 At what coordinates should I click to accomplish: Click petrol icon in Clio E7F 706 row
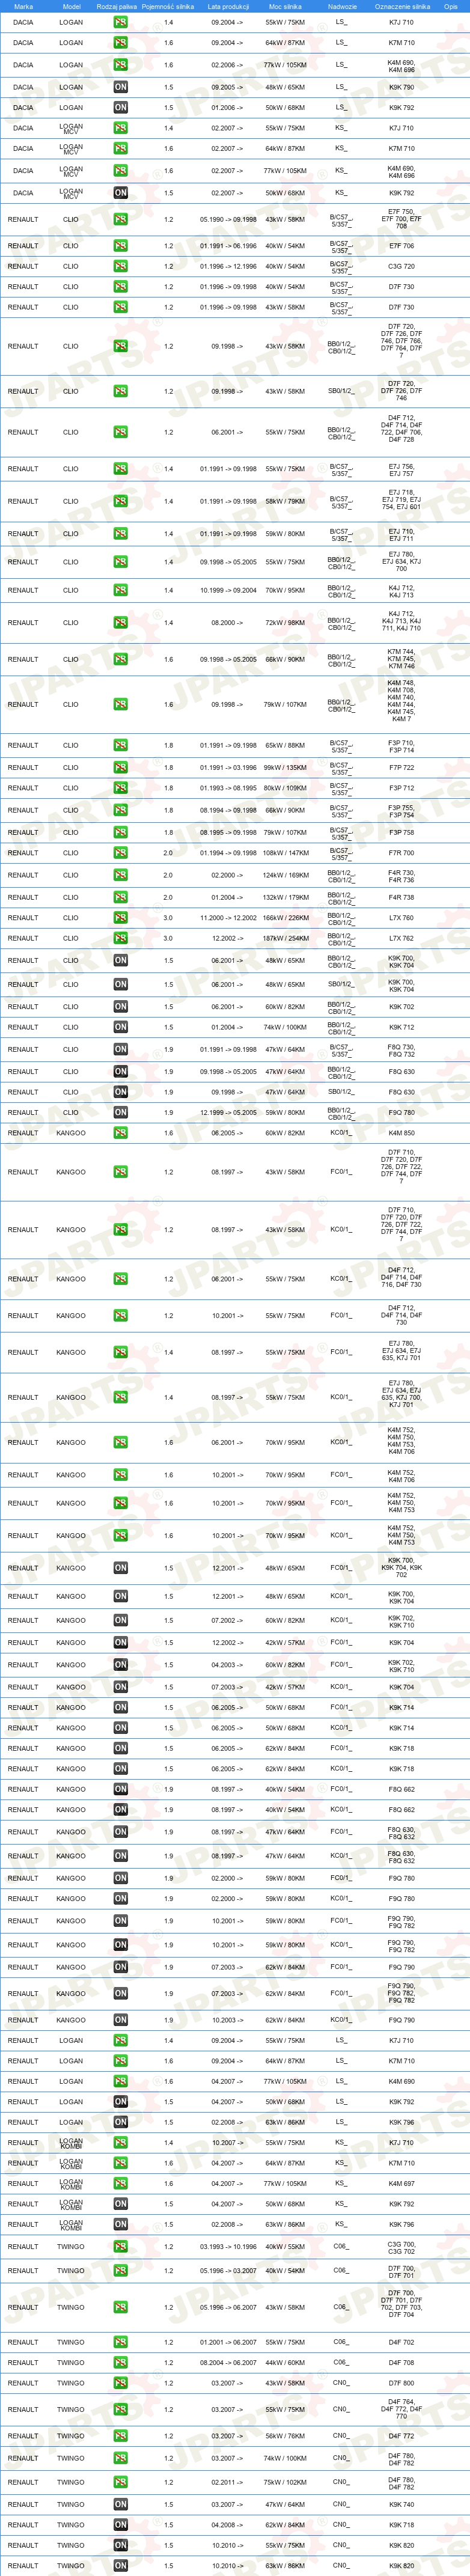click(120, 246)
